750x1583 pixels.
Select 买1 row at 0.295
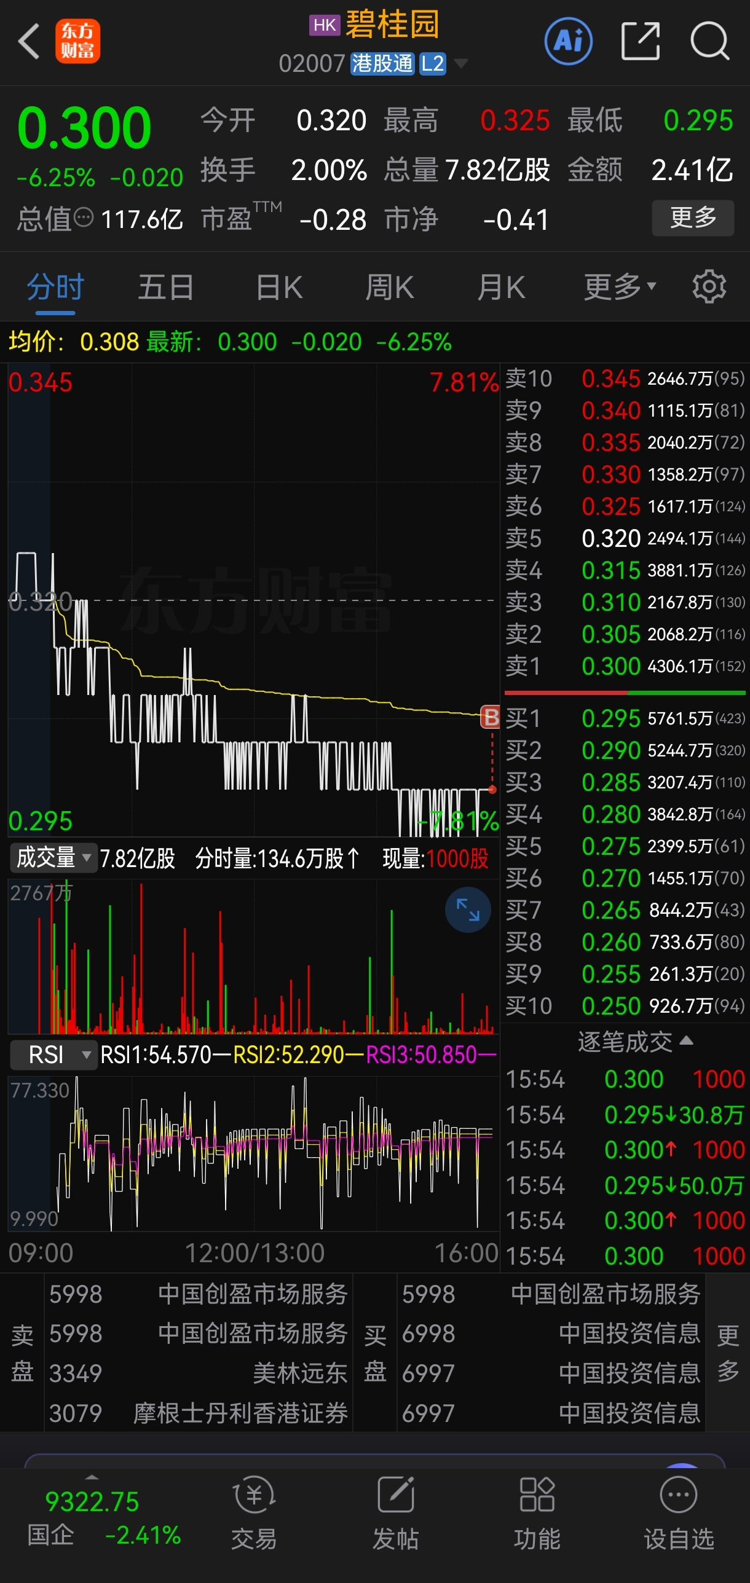pos(625,718)
